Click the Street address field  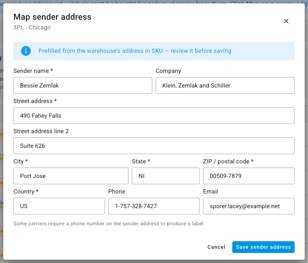(154, 116)
